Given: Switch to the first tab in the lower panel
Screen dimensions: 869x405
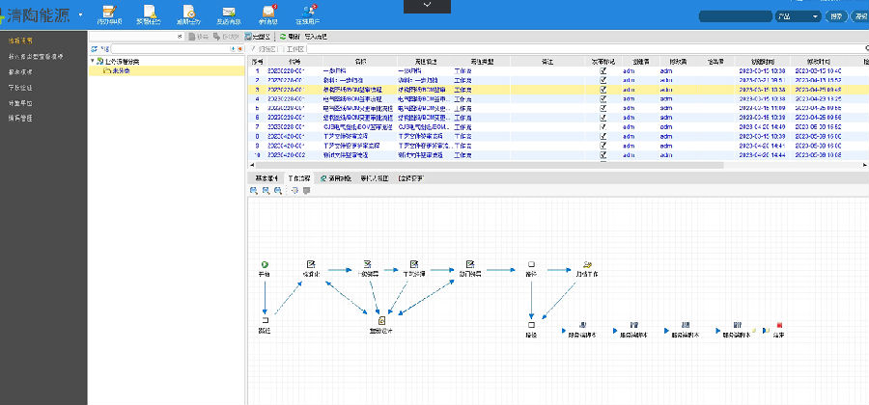Looking at the screenshot, I should click(266, 178).
